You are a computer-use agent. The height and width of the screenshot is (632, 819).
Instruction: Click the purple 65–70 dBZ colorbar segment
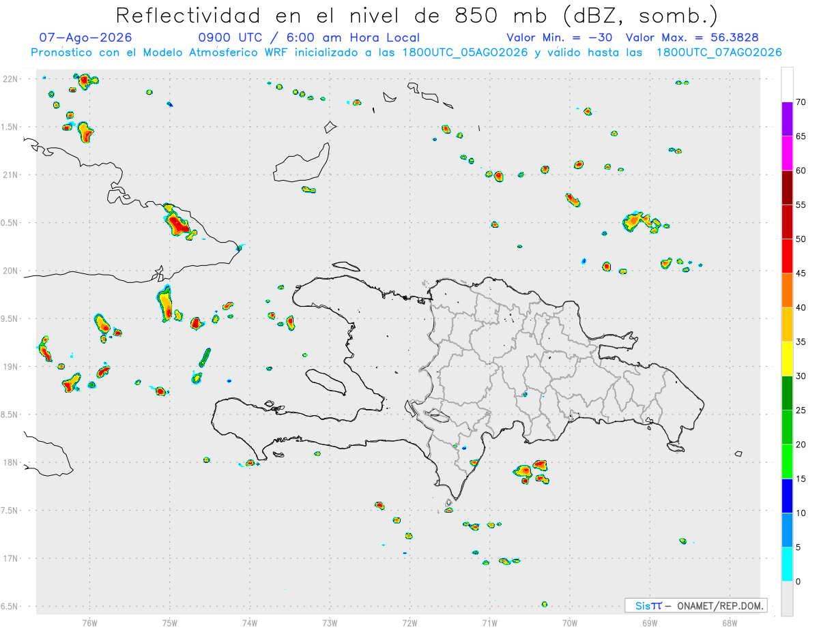787,119
